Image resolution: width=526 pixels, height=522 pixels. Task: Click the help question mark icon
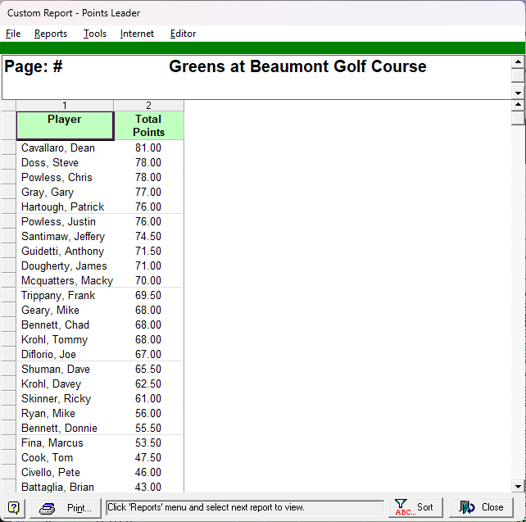pos(14,507)
